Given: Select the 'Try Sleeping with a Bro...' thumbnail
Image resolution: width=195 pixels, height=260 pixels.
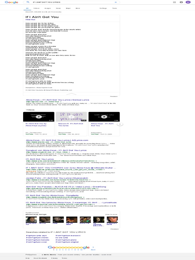Looking at the screenshot, I should point(99,220).
